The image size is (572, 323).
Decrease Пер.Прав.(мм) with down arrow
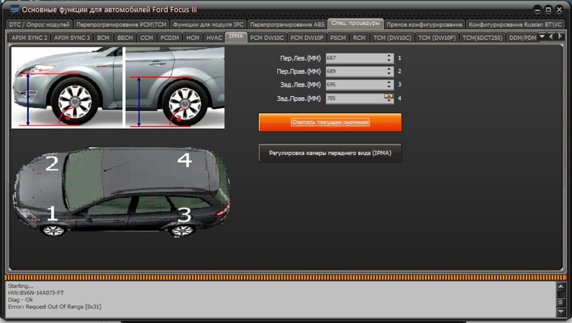click(x=389, y=73)
